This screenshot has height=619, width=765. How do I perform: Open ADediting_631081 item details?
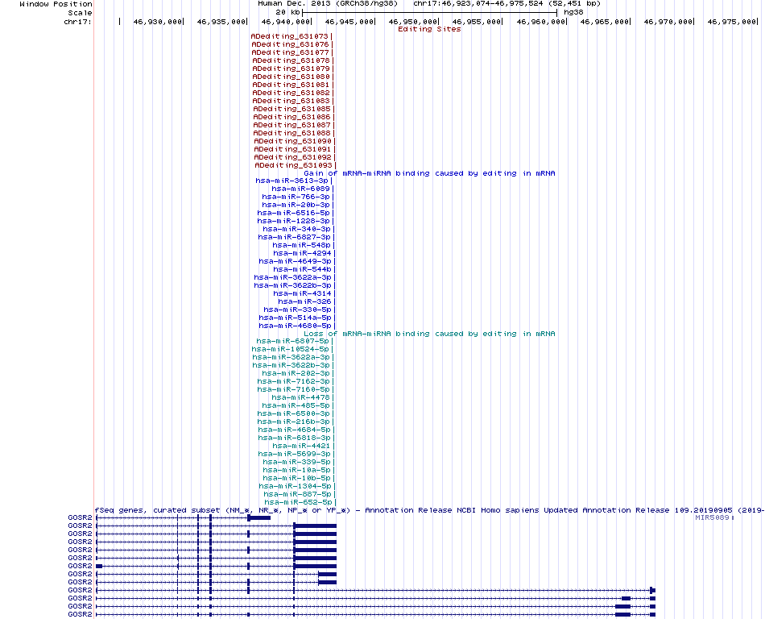[x=292, y=85]
